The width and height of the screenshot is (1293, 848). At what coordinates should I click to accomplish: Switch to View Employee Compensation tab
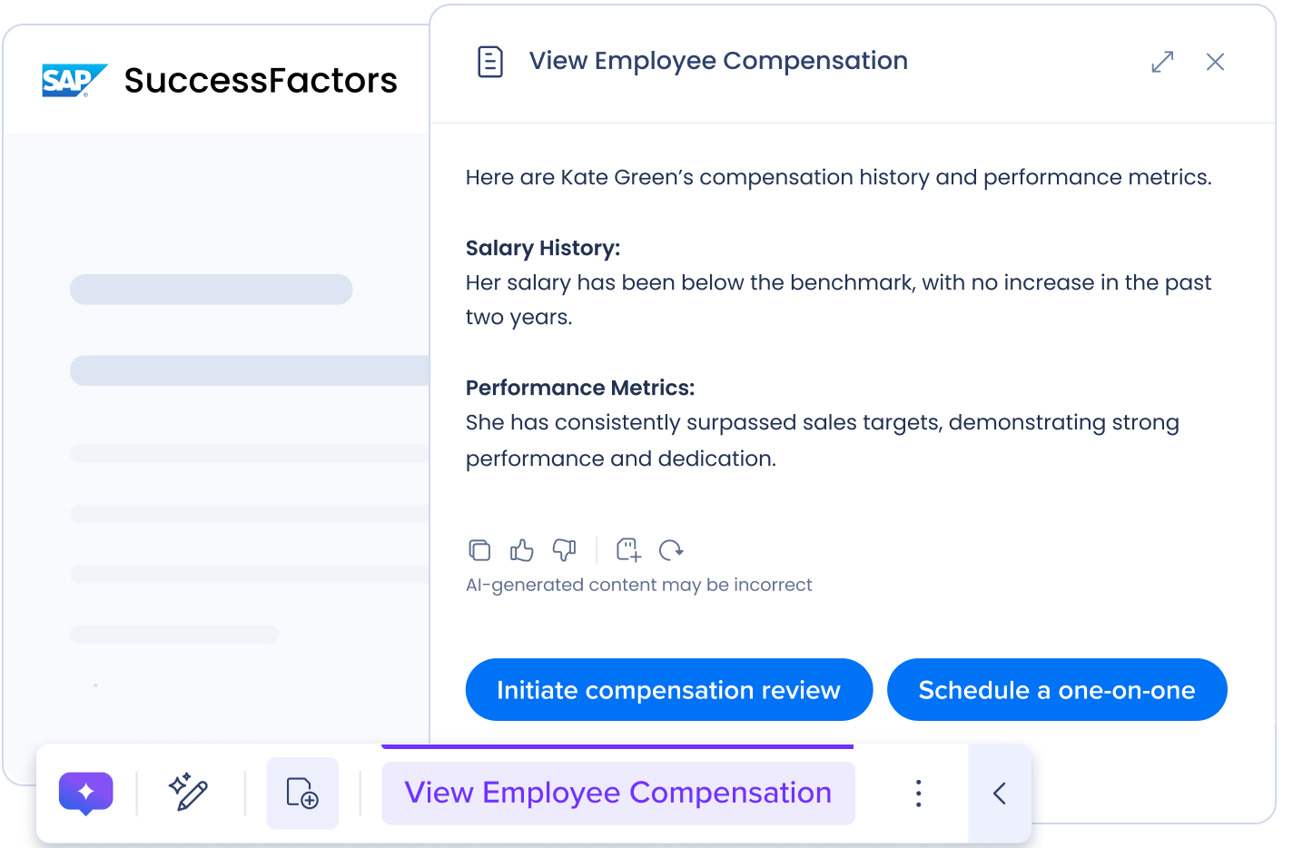pos(617,793)
